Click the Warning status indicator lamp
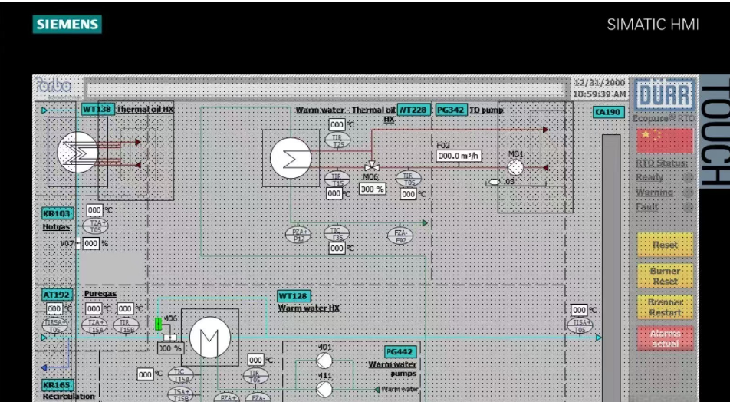 click(688, 193)
